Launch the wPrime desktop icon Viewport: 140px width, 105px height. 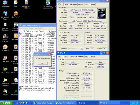5,92
